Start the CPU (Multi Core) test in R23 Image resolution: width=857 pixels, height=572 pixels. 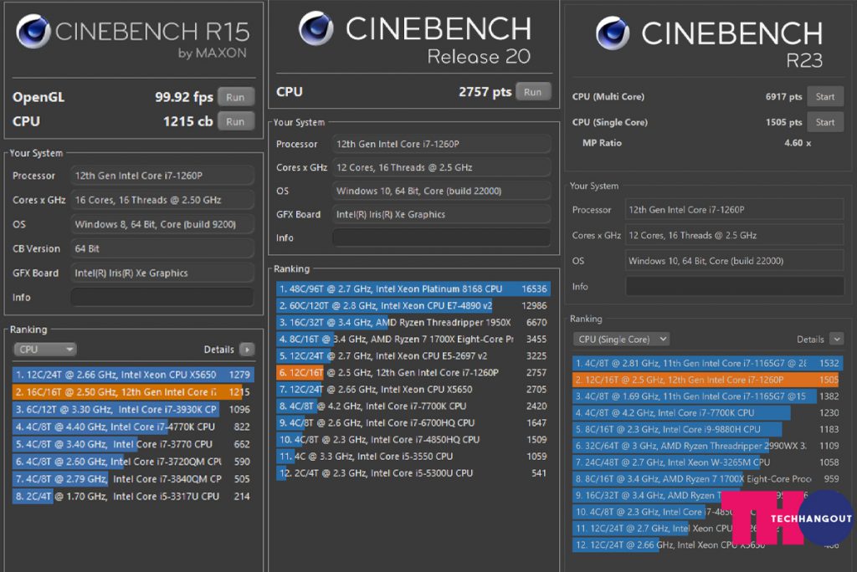(x=825, y=97)
